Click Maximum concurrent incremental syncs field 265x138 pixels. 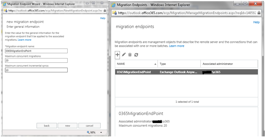[x=36, y=70]
